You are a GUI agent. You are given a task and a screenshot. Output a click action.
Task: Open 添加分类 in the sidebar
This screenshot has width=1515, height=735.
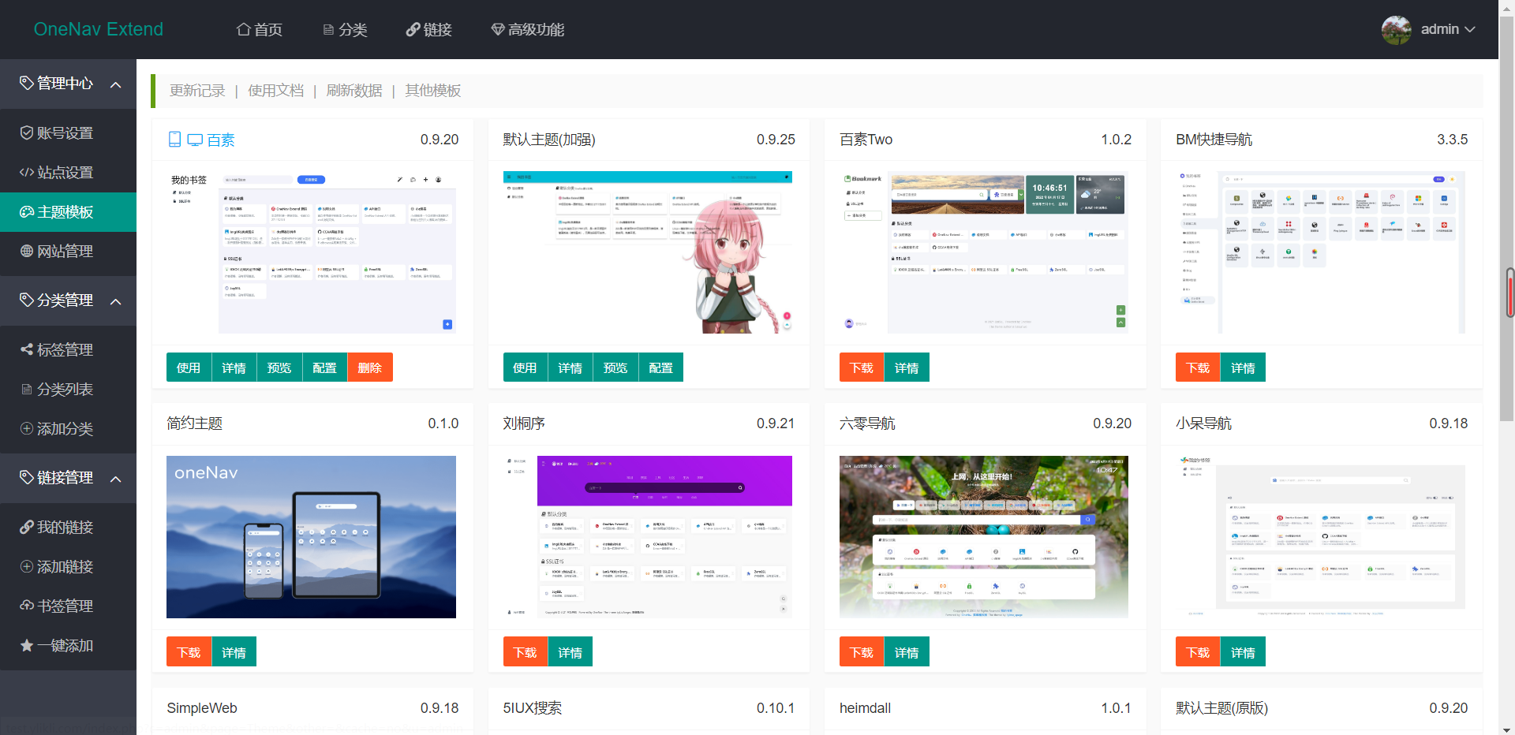(x=62, y=428)
